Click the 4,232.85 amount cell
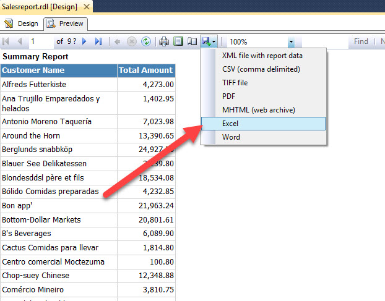Viewport: 385px width, 301px height. pyautogui.click(x=146, y=192)
